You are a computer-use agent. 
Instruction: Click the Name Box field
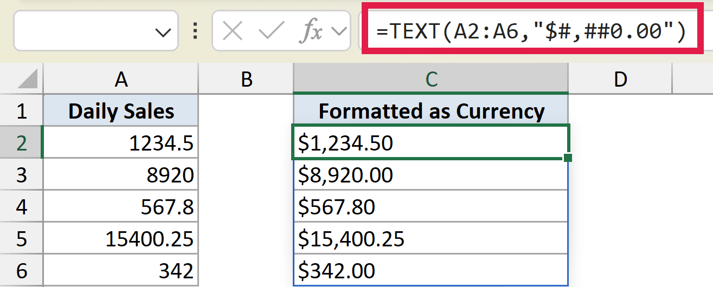[x=96, y=32]
